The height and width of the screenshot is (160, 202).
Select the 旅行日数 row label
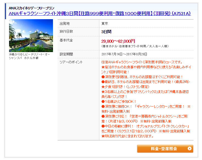(x=66, y=32)
